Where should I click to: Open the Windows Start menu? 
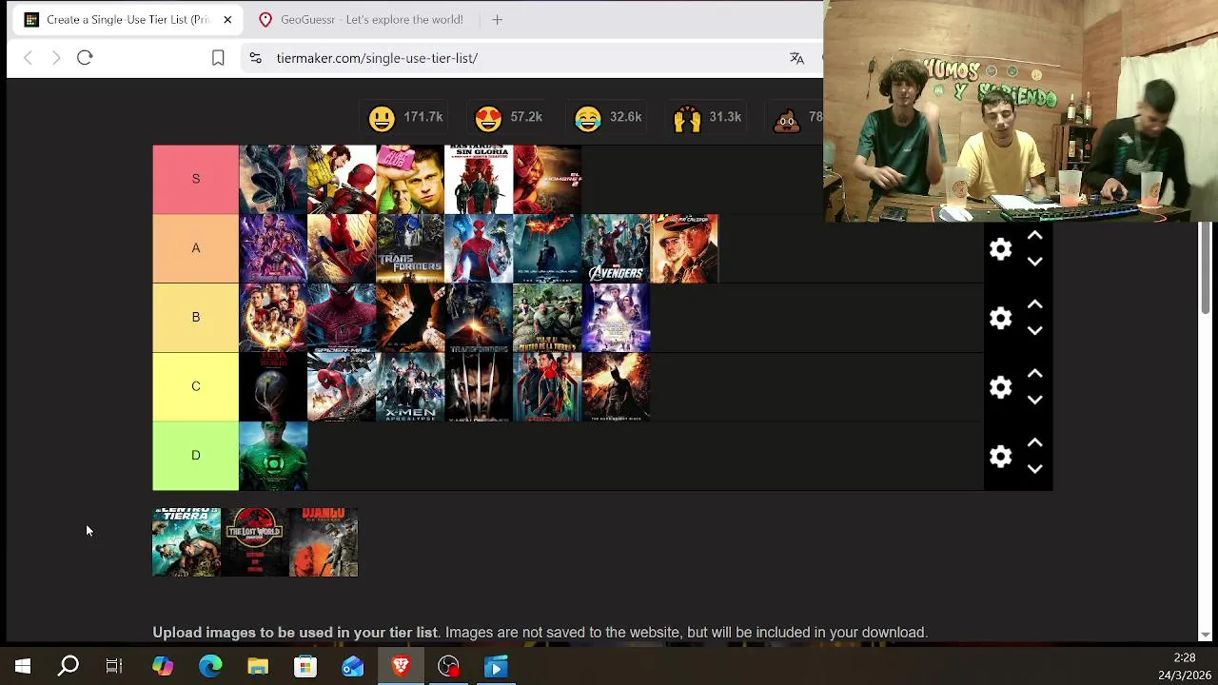point(23,666)
